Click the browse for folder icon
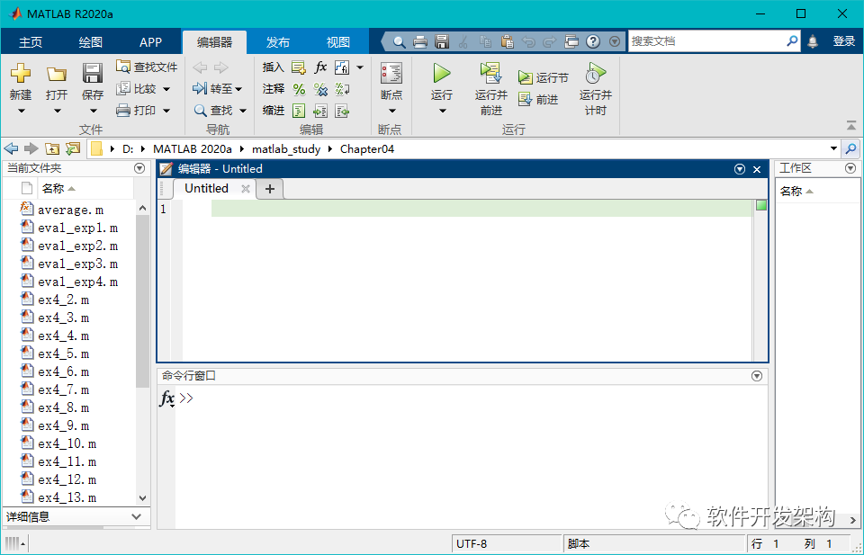This screenshot has width=864, height=555. [x=72, y=148]
